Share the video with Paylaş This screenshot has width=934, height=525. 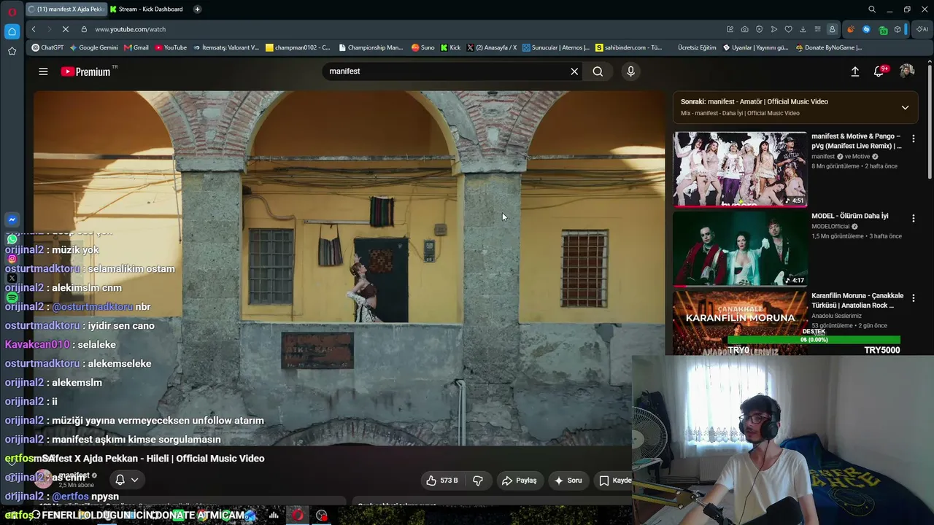pos(520,481)
